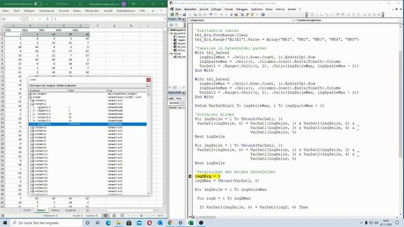The width and height of the screenshot is (404, 227).
Task: Close the Project explorer panel
Action: [x=184, y=20]
